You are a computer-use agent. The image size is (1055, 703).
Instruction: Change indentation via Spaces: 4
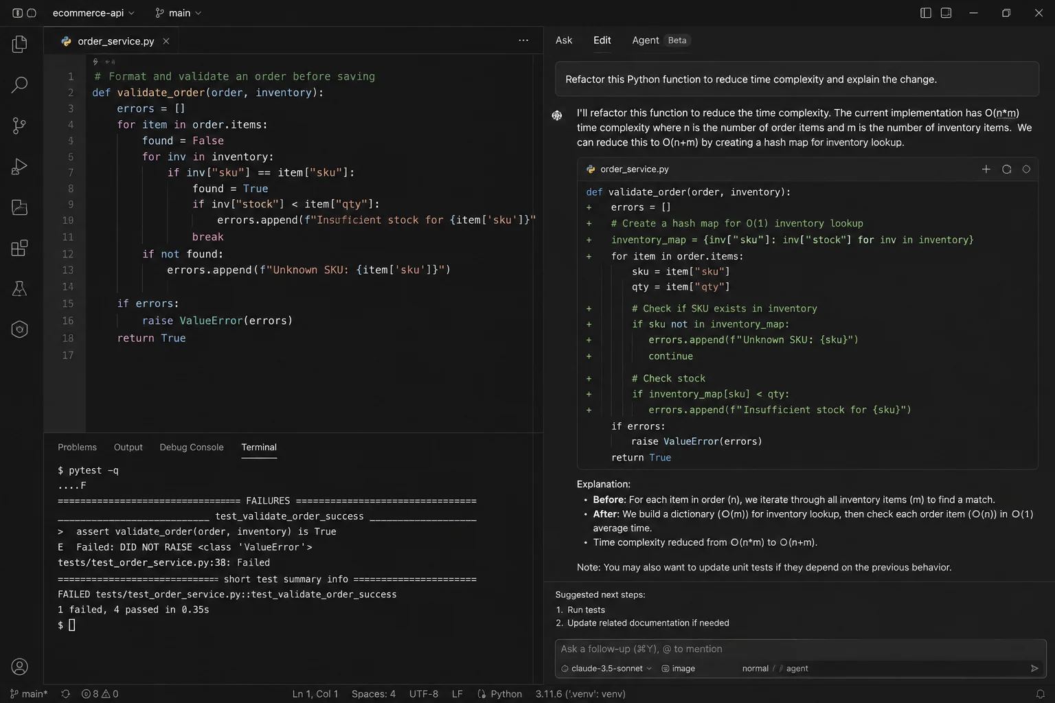click(374, 694)
